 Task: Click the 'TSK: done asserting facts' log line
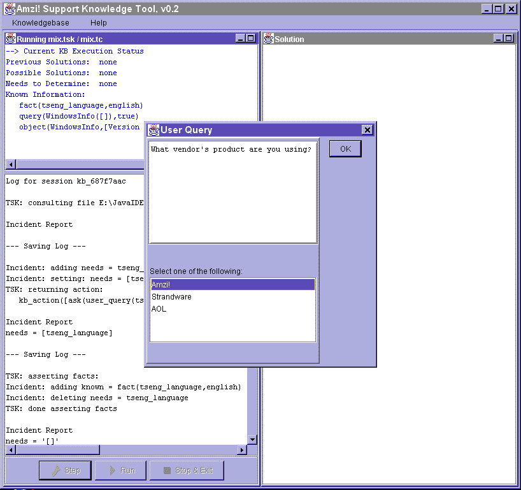(x=62, y=408)
